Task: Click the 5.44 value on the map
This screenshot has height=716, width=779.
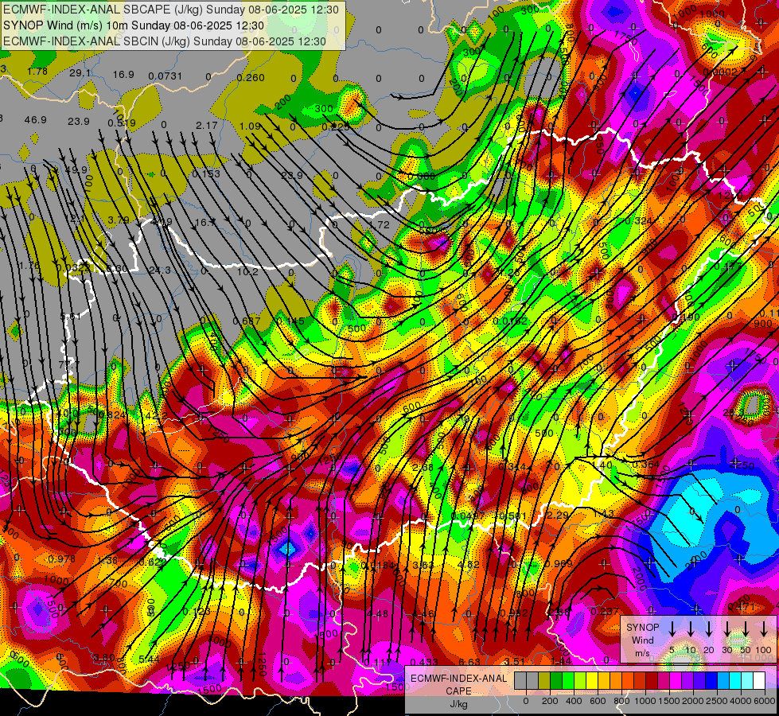Action: [x=149, y=660]
